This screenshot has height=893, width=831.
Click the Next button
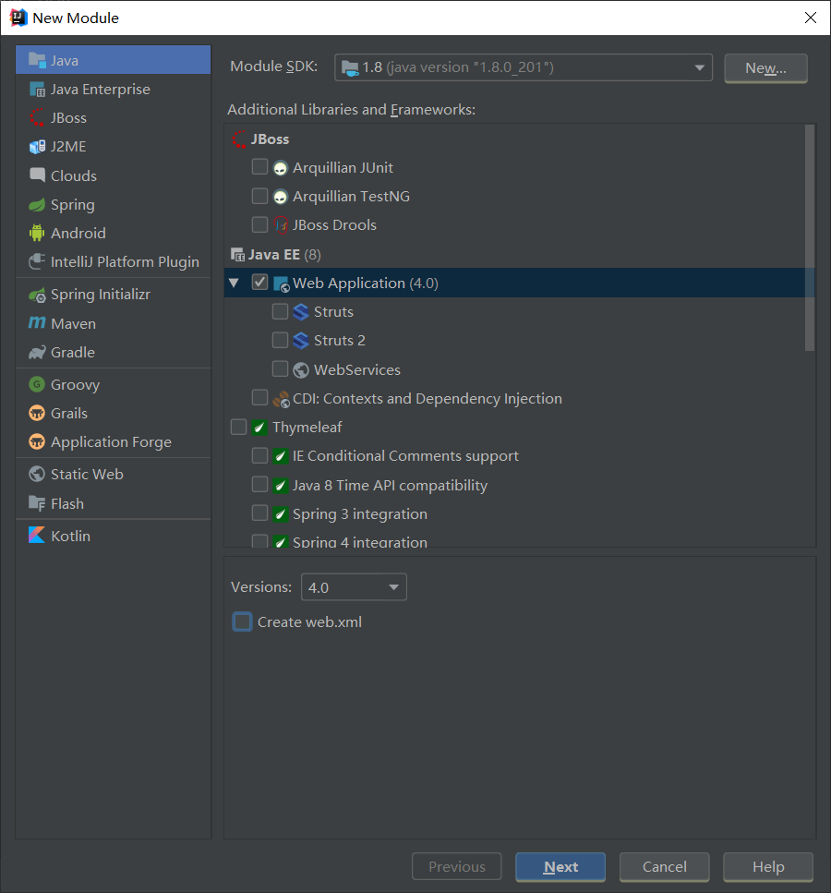(x=560, y=867)
